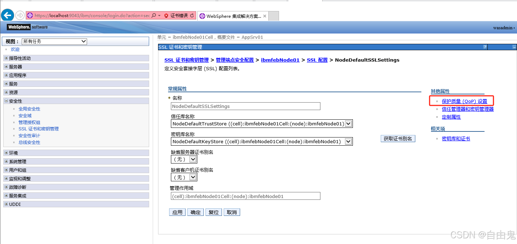Screen dimensions: 517x244
Task: Click SSL 证书和密钥管理 breadcrumb link
Action: pyautogui.click(x=187, y=60)
